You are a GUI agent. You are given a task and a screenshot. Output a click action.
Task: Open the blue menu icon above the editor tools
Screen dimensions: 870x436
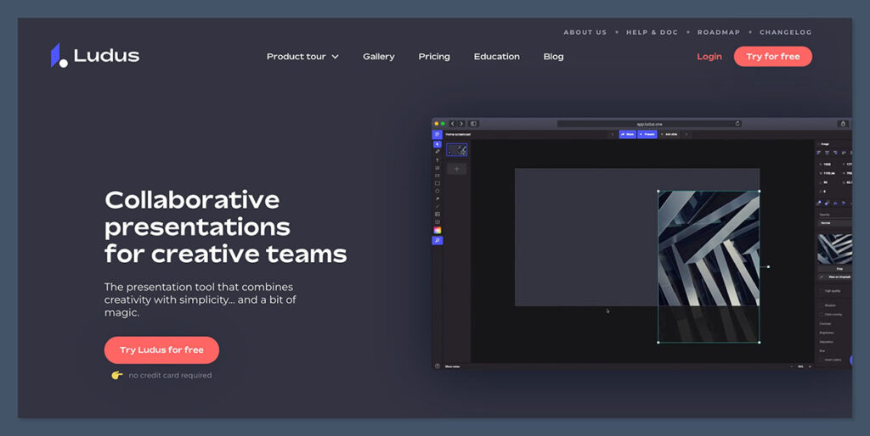438,134
